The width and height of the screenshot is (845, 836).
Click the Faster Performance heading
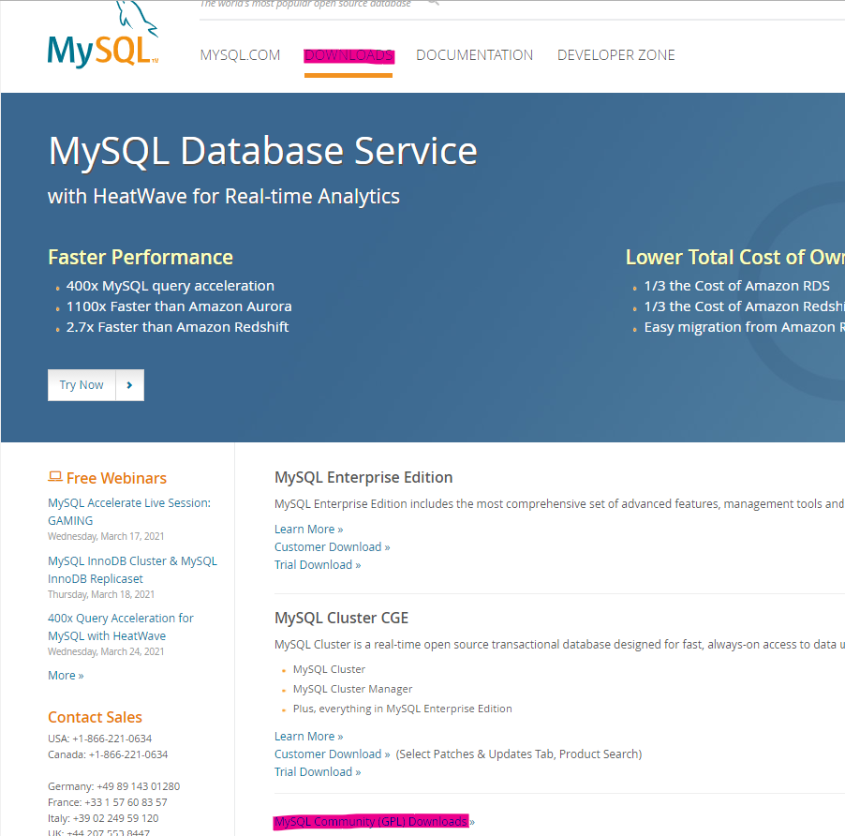(x=141, y=258)
